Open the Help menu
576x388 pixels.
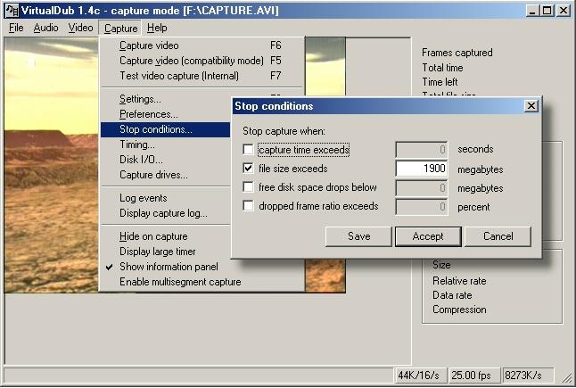(157, 28)
